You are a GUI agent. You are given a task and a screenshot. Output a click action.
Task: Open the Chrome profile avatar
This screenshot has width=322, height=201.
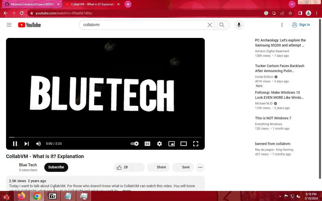pyautogui.click(x=308, y=13)
